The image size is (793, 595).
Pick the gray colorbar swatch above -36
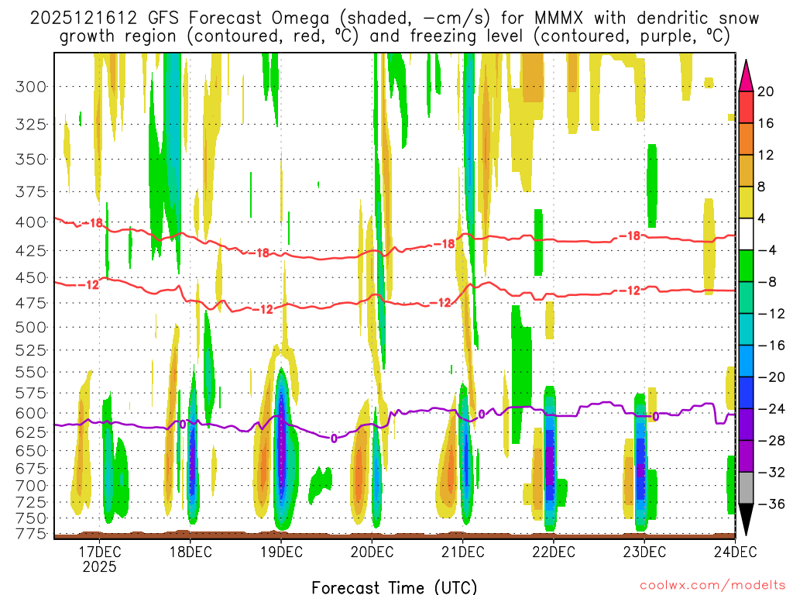click(x=746, y=487)
